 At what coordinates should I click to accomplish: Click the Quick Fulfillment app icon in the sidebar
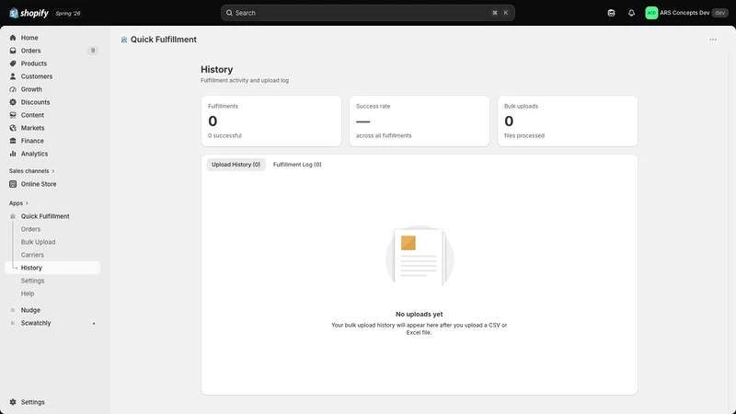[x=13, y=216]
